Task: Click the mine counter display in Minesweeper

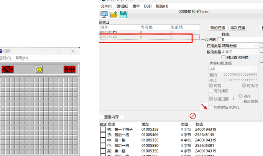Action: click(8, 69)
